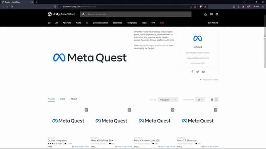Image resolution: width=266 pixels, height=149 pixels.
Task: Open a new browser tab
Action: (x=37, y=2)
